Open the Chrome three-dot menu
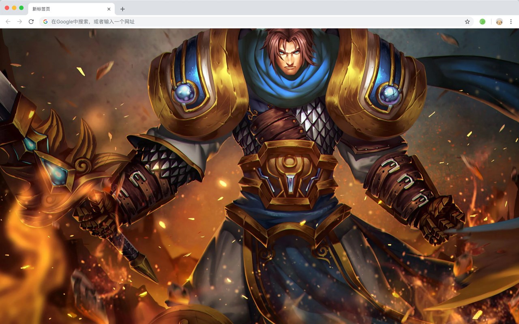 tap(511, 21)
